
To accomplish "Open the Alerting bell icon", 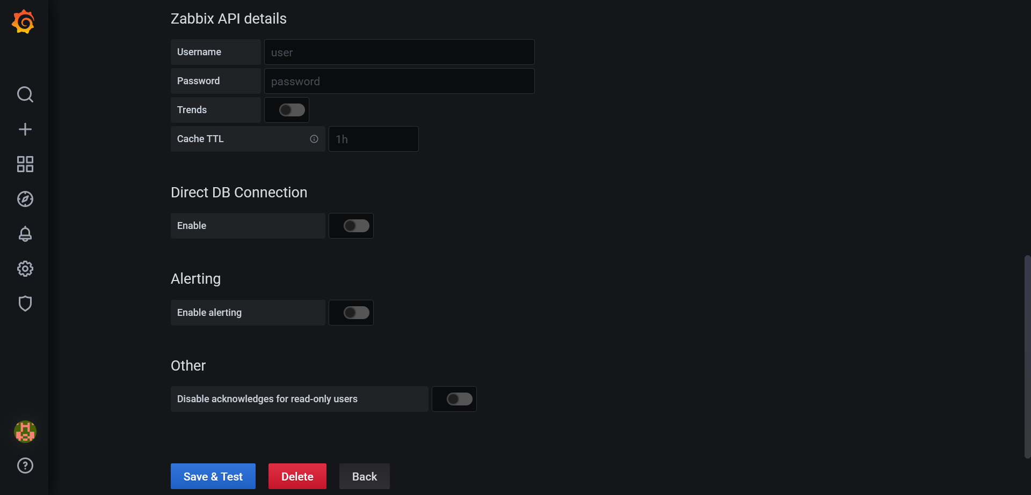I will [x=25, y=234].
